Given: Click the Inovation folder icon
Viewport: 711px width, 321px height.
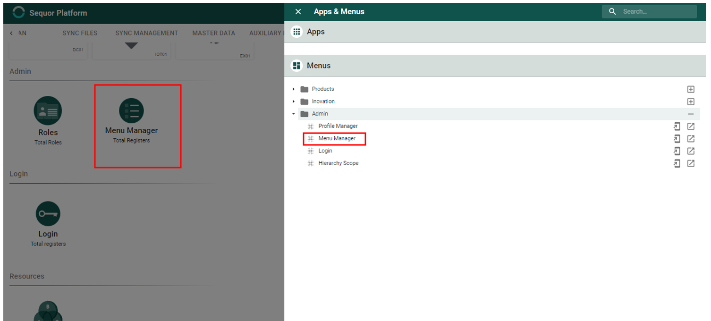Looking at the screenshot, I should (x=304, y=101).
